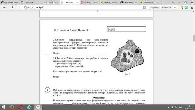Check the score box beside question 2.4
Screen dimensions: 195x110
click(48, 76)
